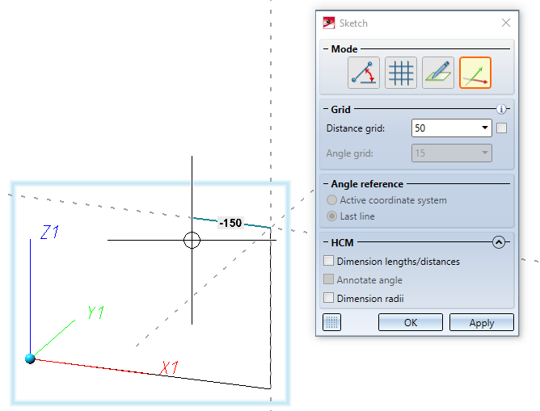Toggle the Annotate angle checkbox

(328, 279)
